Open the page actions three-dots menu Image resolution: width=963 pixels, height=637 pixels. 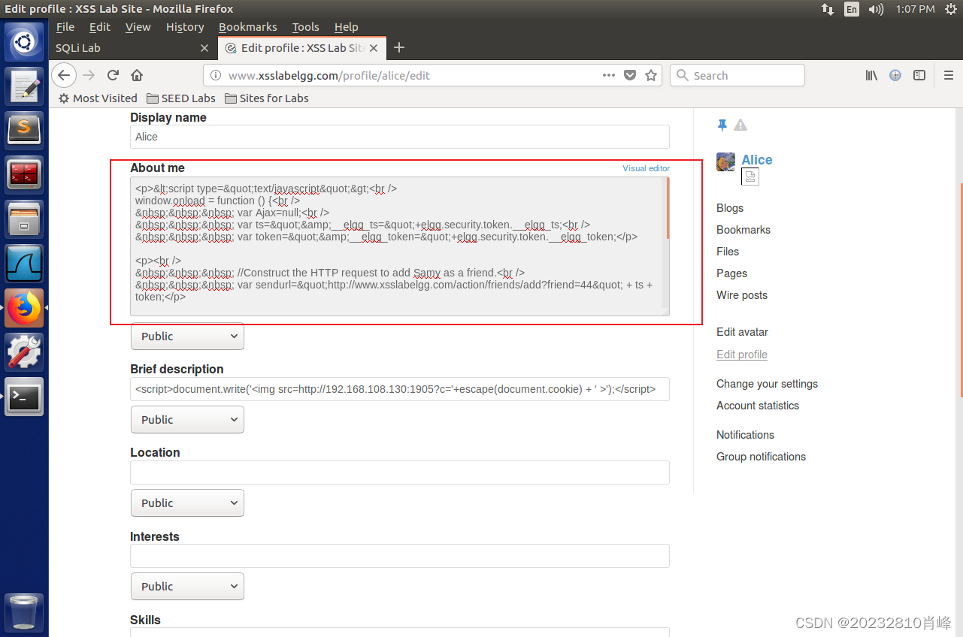(x=609, y=75)
